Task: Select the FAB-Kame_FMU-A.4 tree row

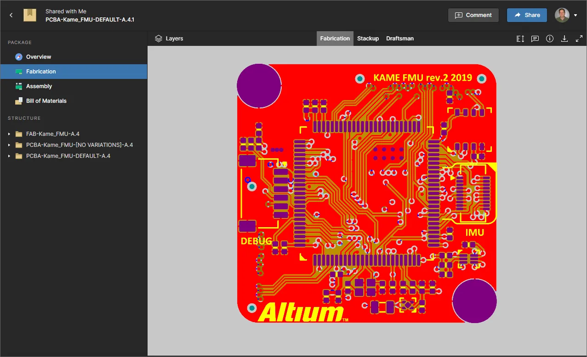Action: [74, 134]
